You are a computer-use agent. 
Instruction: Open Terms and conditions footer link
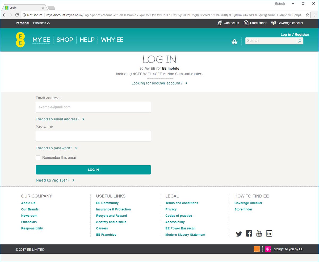[x=182, y=203]
